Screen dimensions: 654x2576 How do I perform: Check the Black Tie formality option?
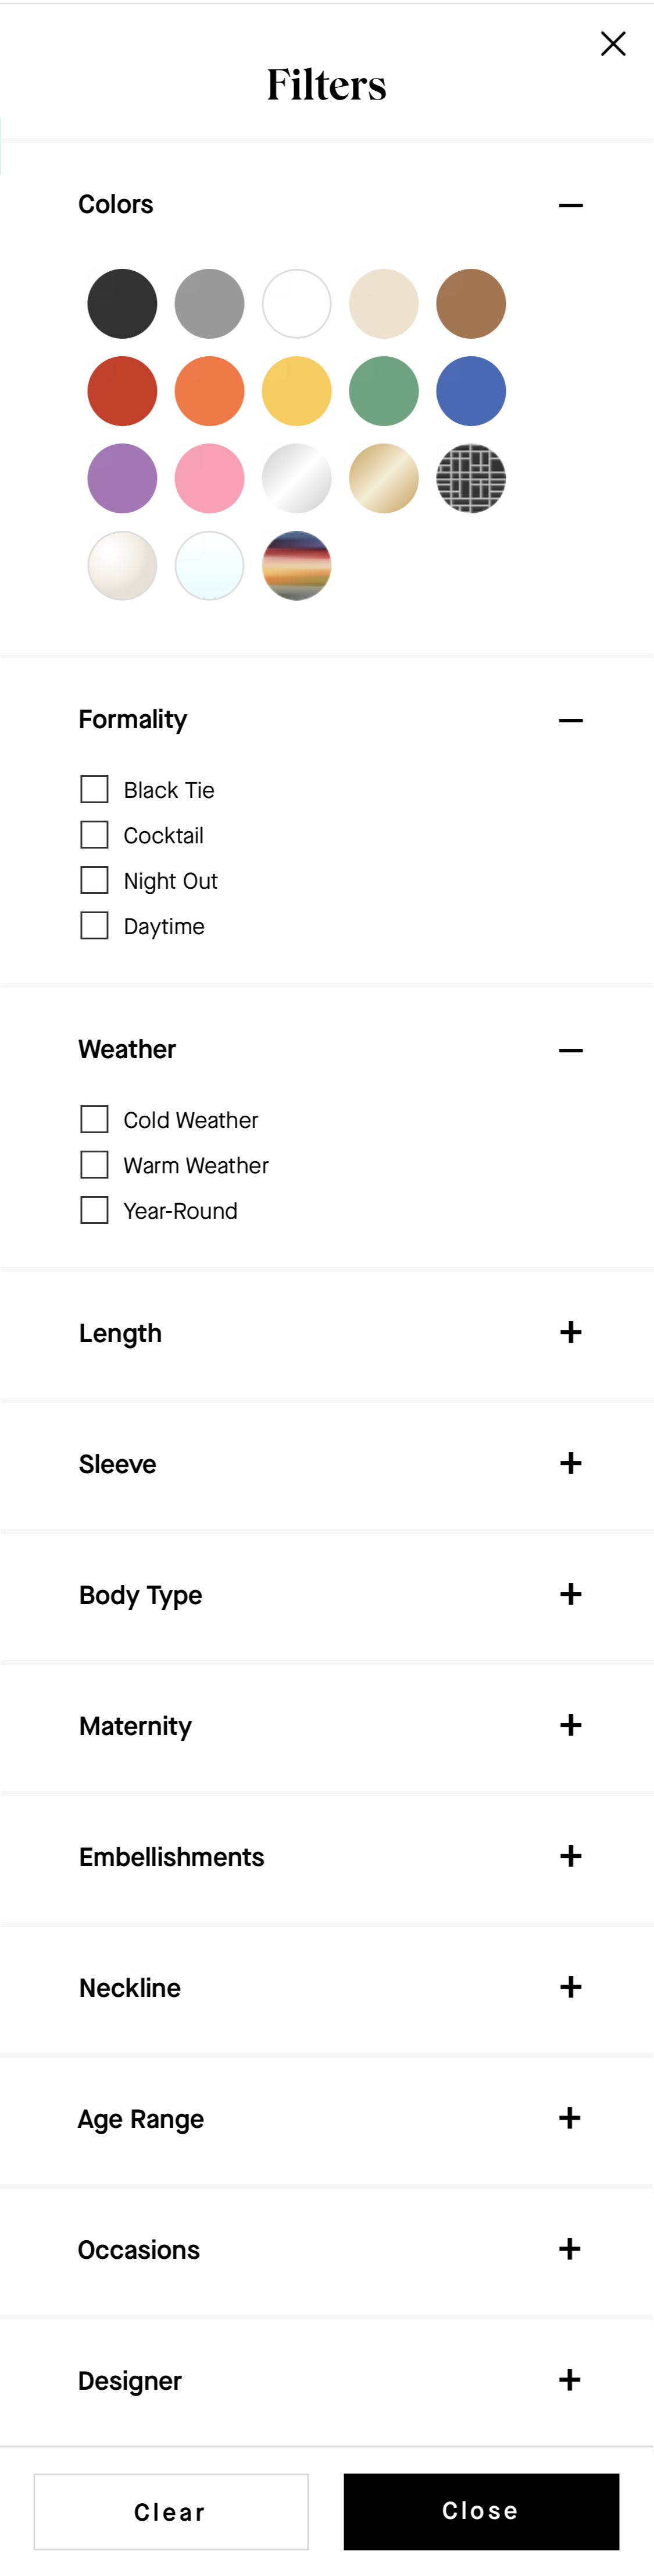pos(94,789)
